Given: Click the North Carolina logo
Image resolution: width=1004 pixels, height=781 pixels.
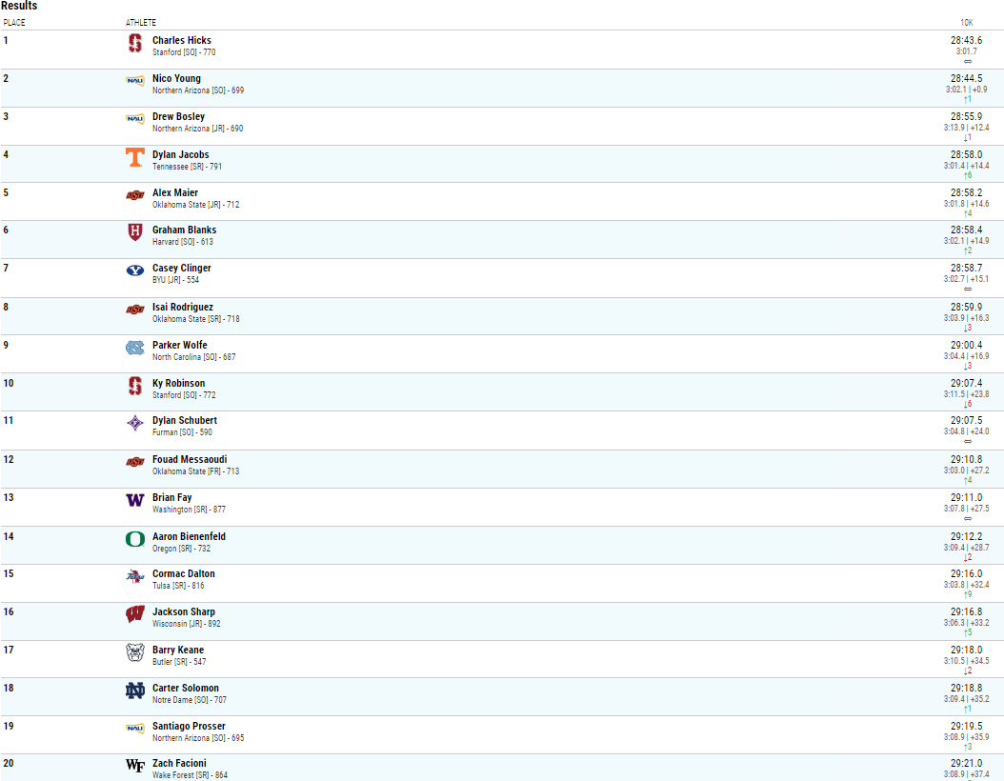Looking at the screenshot, I should coord(135,348).
